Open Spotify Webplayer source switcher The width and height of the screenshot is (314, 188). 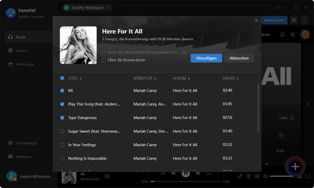[x=87, y=7]
